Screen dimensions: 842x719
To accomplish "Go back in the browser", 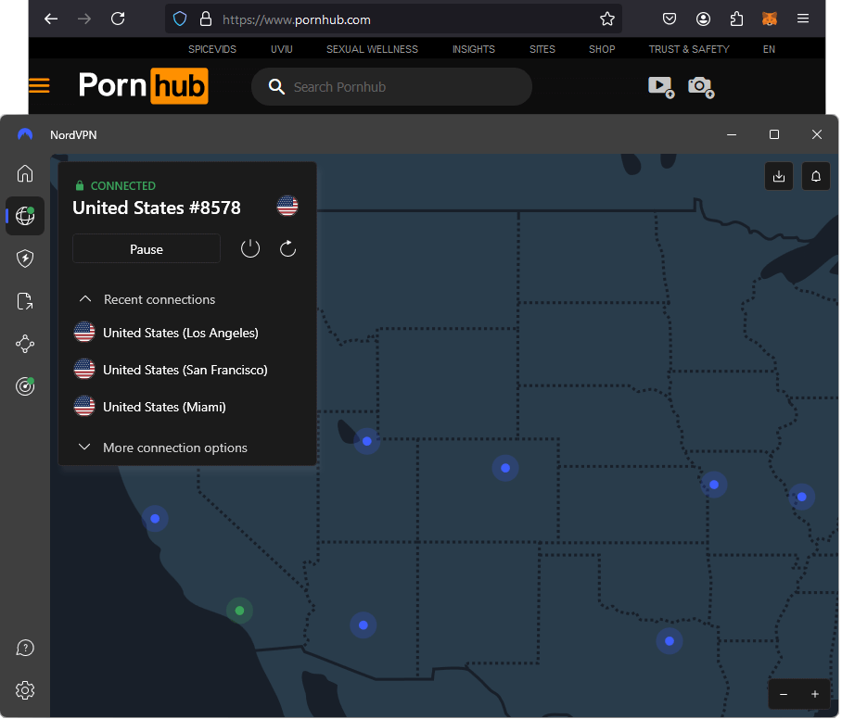I will pos(51,19).
